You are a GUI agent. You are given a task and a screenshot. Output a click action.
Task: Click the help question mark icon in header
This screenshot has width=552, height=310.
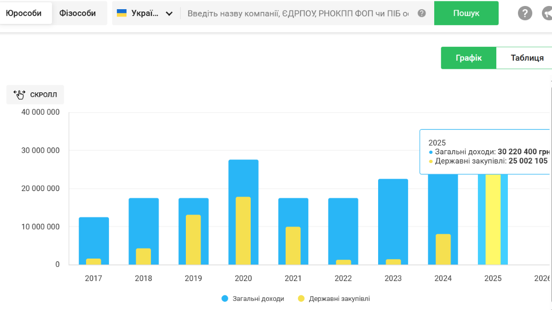[x=525, y=13]
